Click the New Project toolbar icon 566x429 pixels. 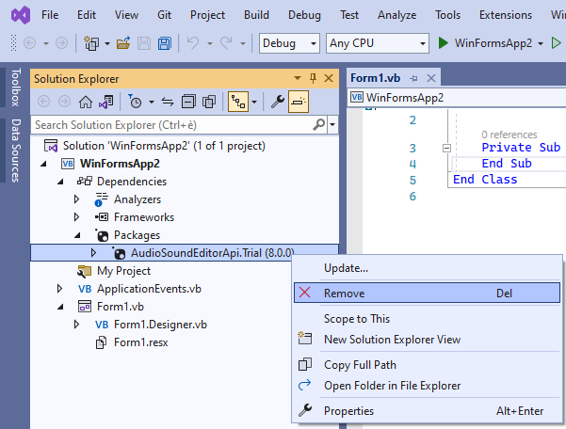click(93, 43)
